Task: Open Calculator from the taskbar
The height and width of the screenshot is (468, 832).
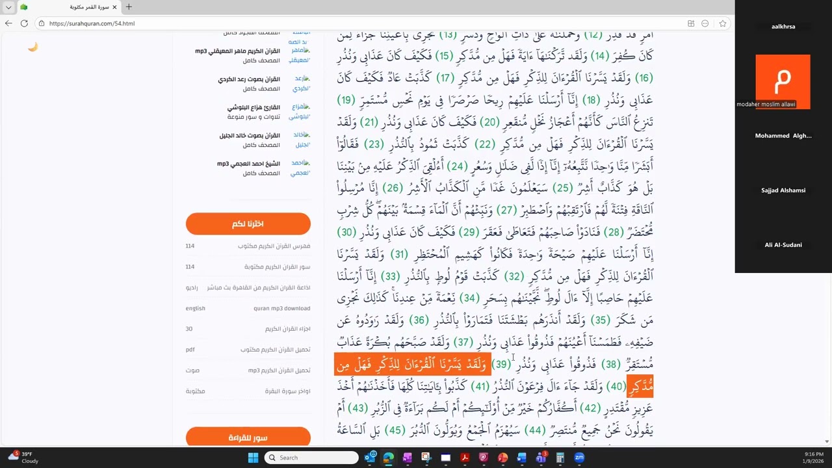Action: [560, 458]
